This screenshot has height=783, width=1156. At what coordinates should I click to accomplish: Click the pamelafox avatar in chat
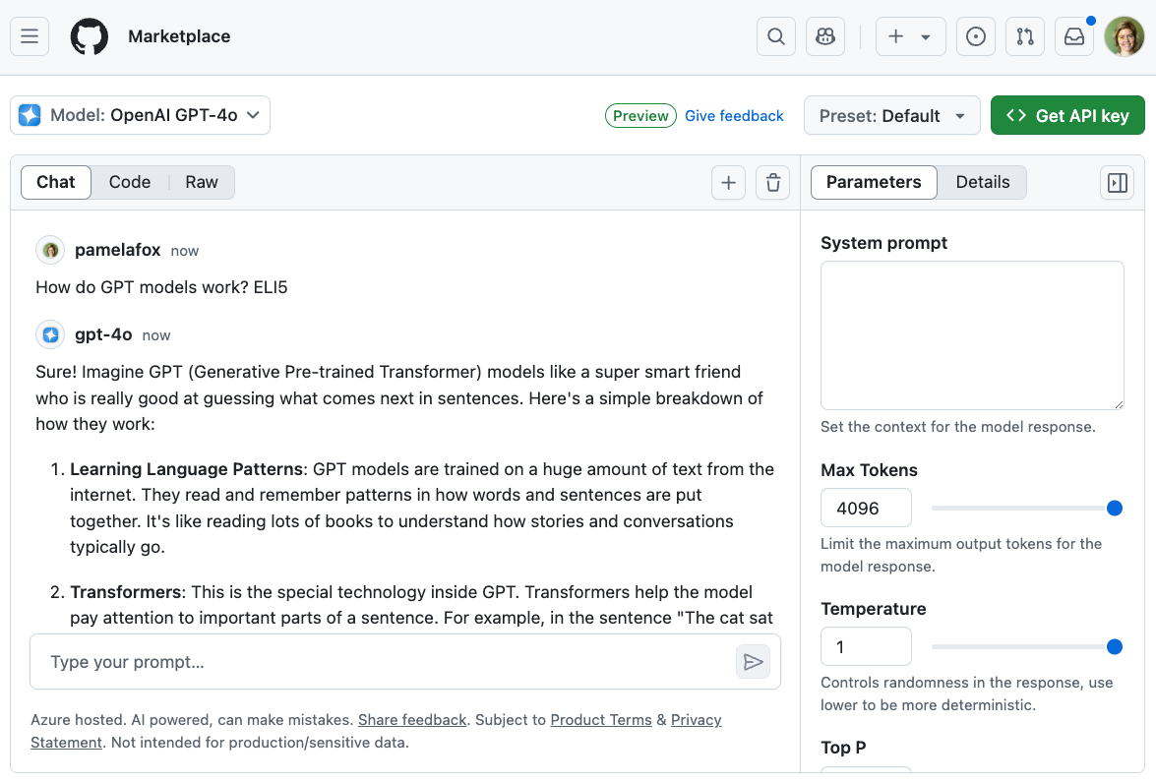(50, 251)
